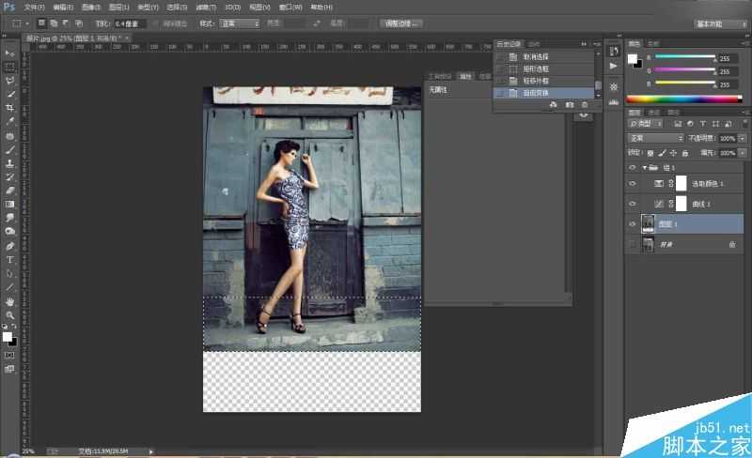Collapse the 组 1 layer group
Image resolution: width=752 pixels, height=458 pixels.
645,166
